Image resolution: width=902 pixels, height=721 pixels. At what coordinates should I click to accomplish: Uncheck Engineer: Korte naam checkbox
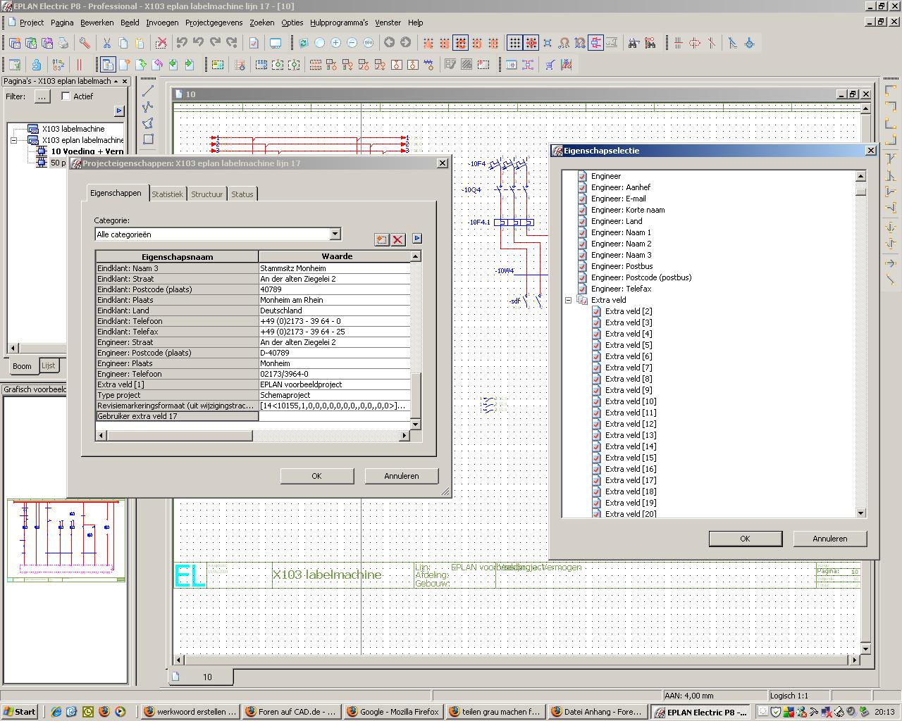pyautogui.click(x=582, y=210)
